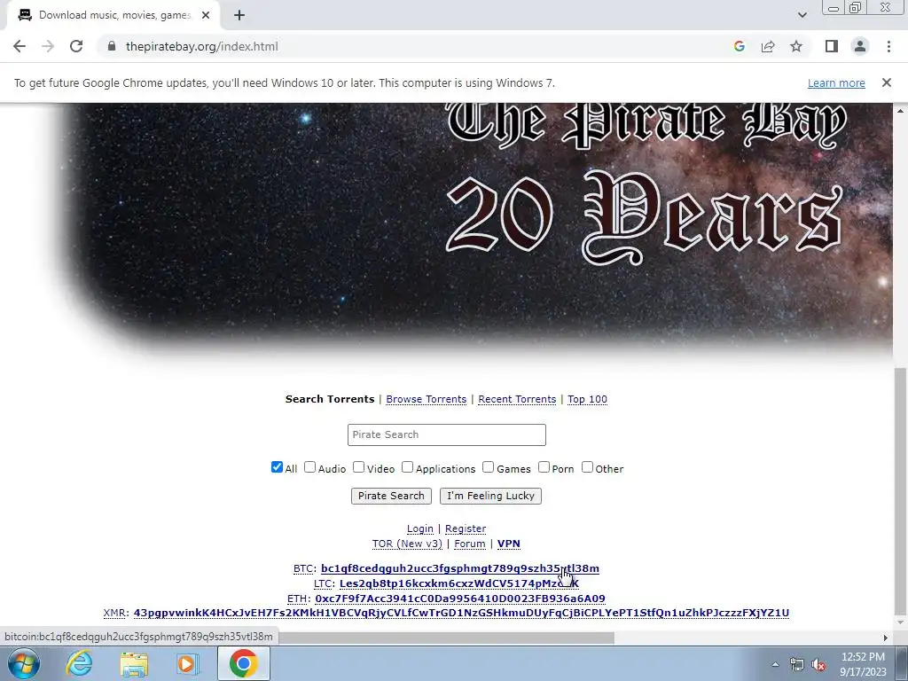This screenshot has width=908, height=681.
Task: Select the Search Torrents heading
Action: click(x=330, y=399)
